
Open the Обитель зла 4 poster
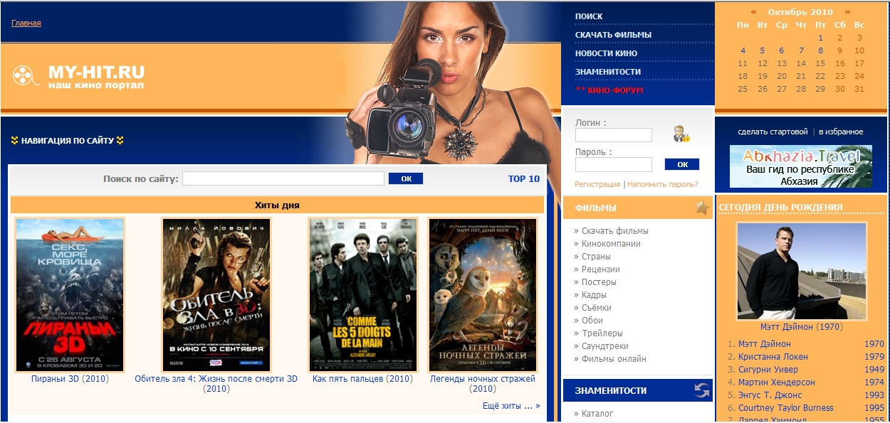click(x=216, y=295)
